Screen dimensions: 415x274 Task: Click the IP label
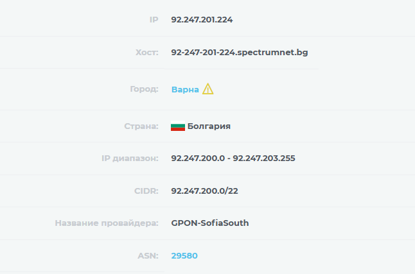154,20
